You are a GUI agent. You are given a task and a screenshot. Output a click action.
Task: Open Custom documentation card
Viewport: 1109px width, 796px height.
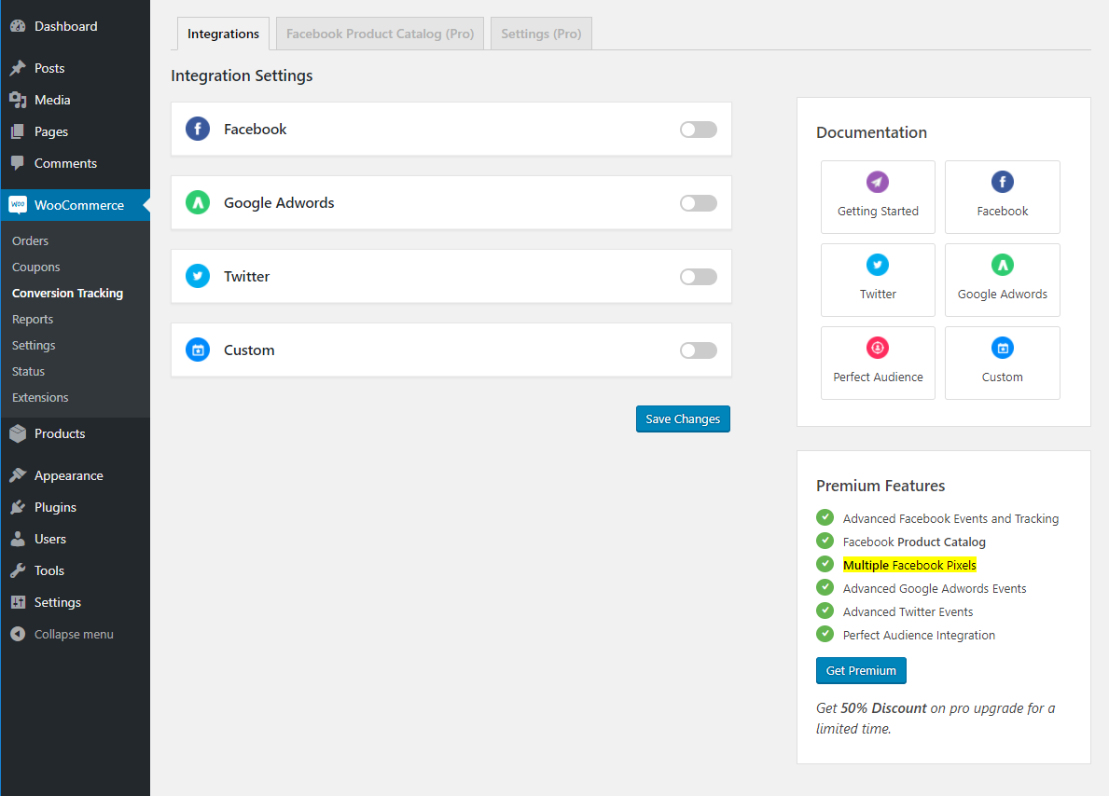pos(1002,363)
